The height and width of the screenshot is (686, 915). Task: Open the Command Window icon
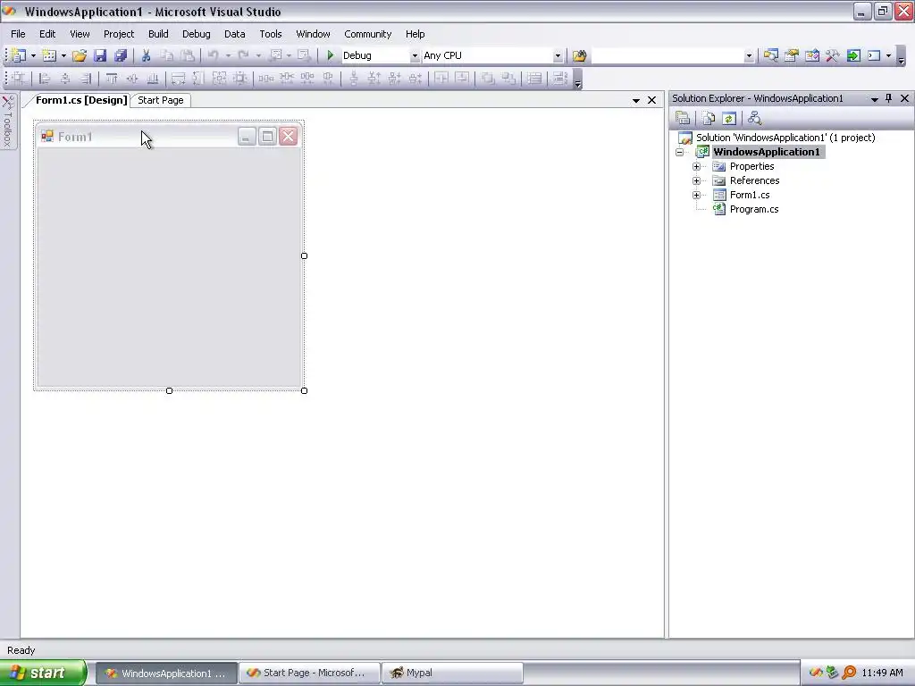tap(874, 55)
